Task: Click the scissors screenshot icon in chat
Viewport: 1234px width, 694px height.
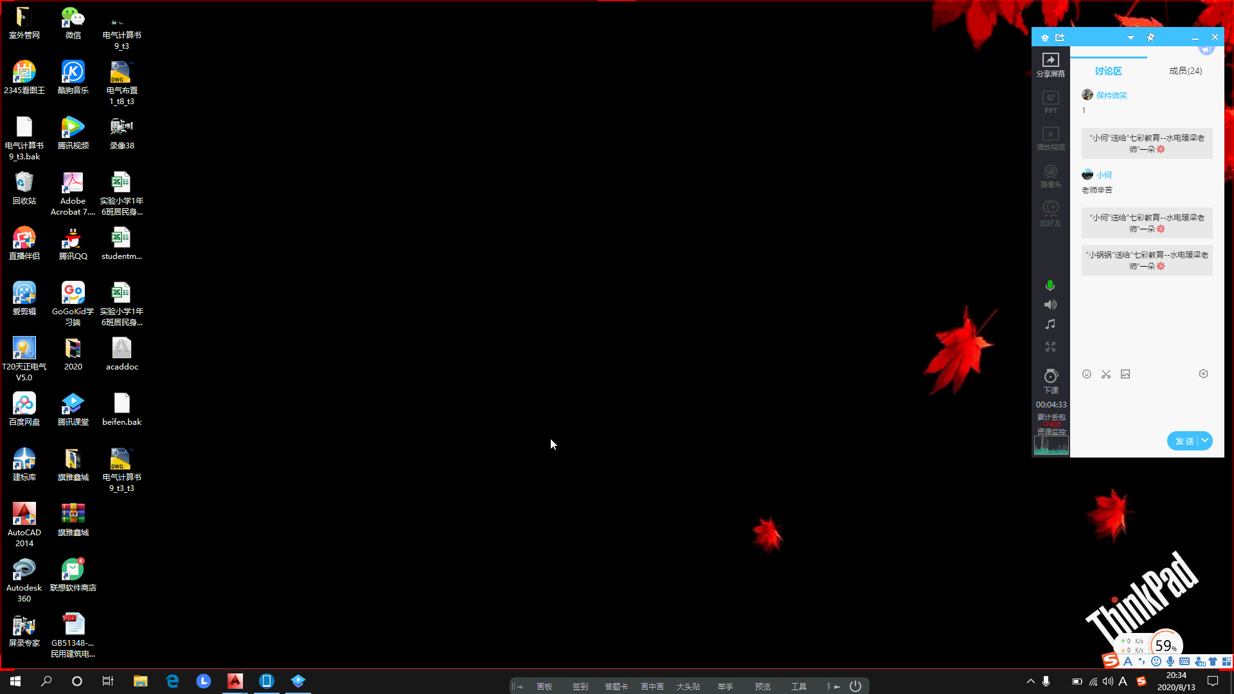Action: (1106, 374)
